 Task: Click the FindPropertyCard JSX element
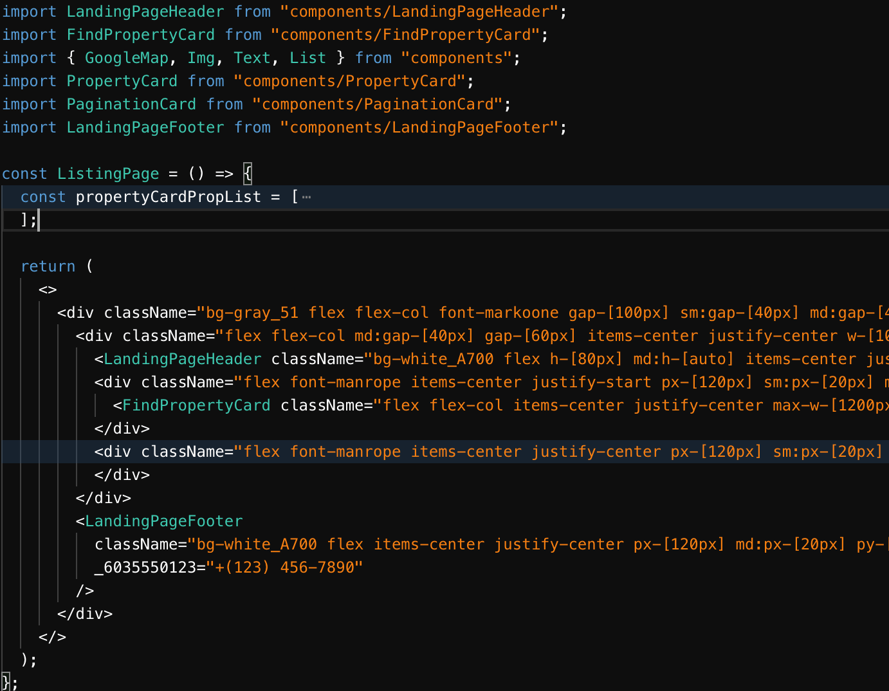click(196, 405)
